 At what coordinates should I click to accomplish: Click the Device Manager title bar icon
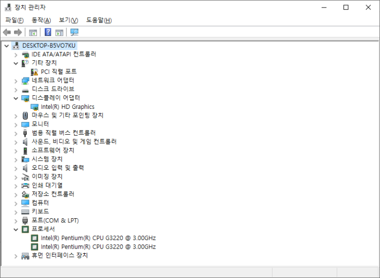coord(8,8)
